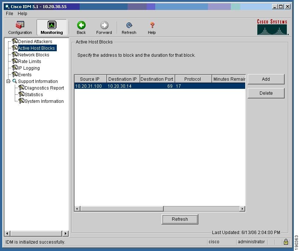
Task: Open the Help menu
Action: click(22, 14)
